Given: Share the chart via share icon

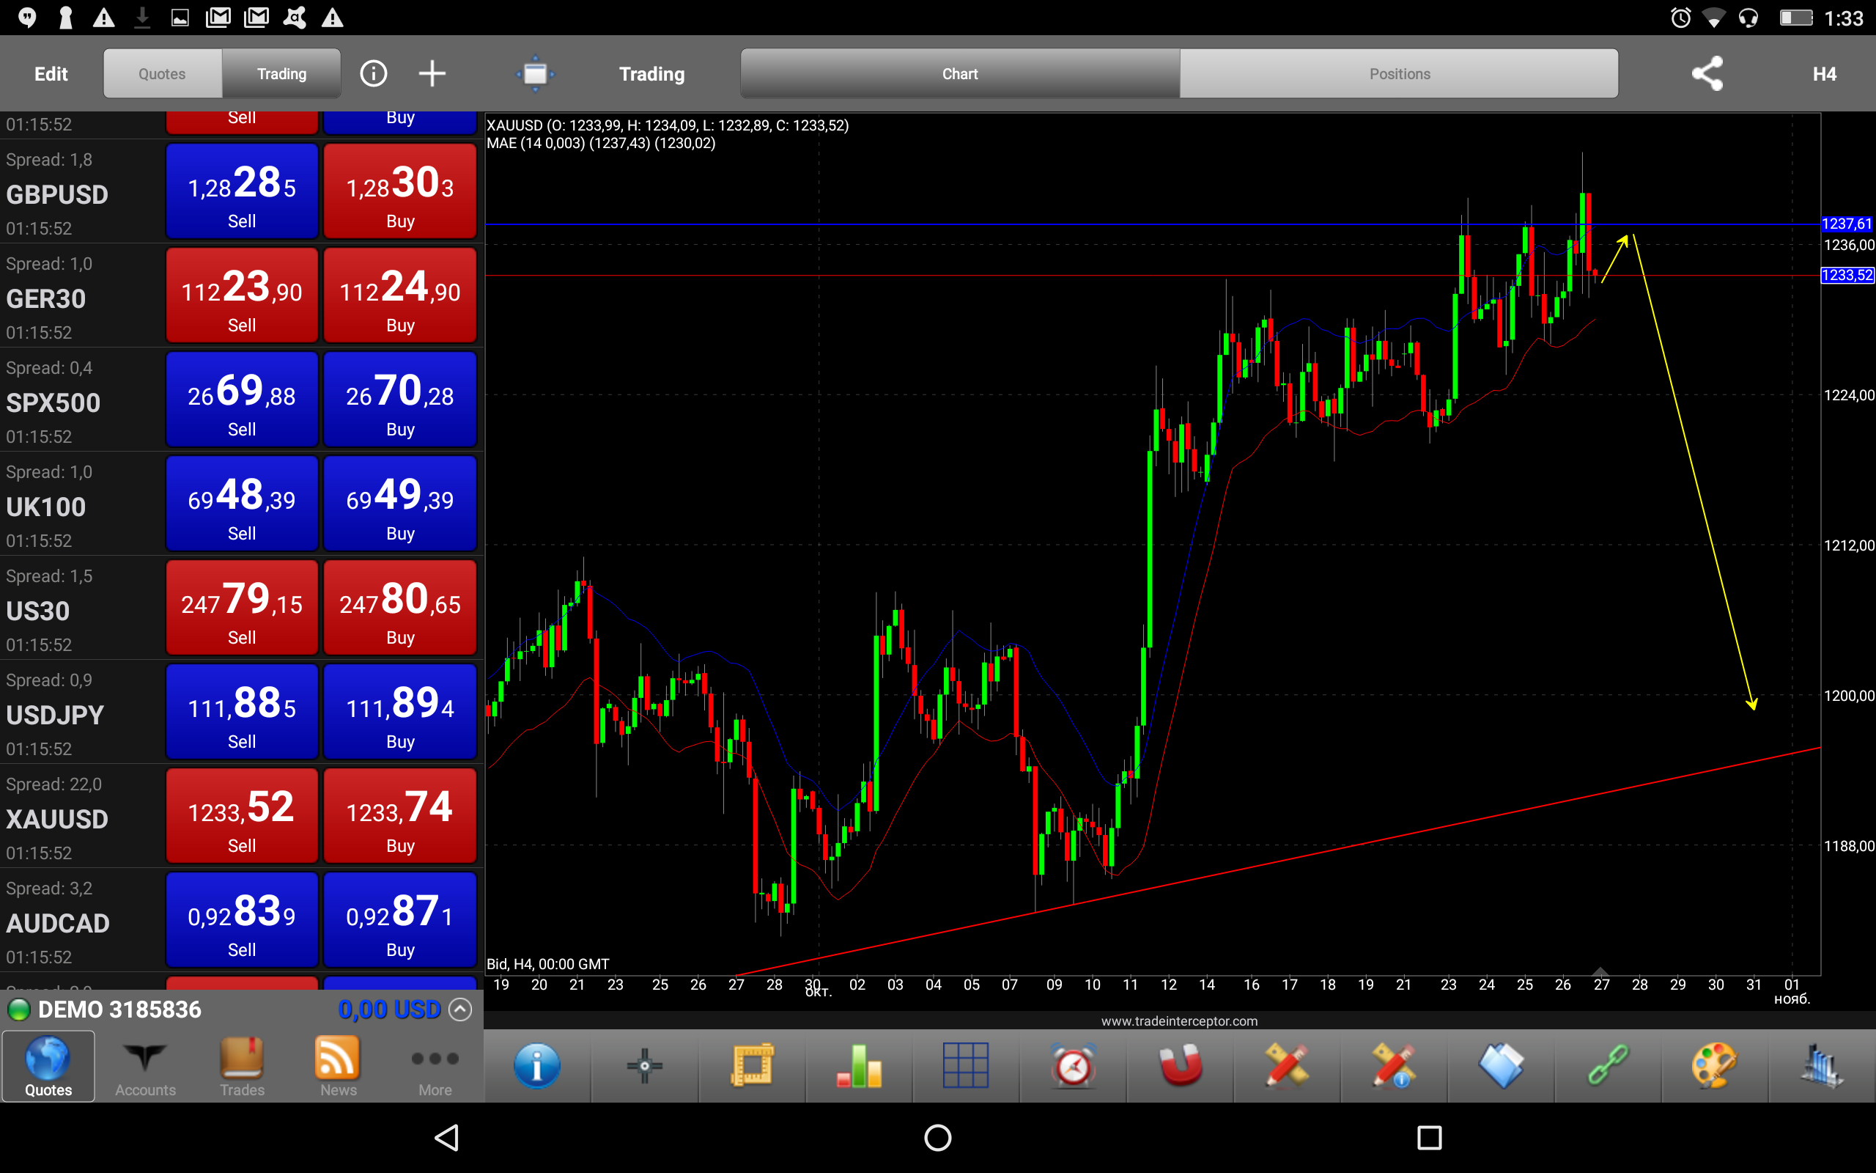Looking at the screenshot, I should click(1707, 74).
